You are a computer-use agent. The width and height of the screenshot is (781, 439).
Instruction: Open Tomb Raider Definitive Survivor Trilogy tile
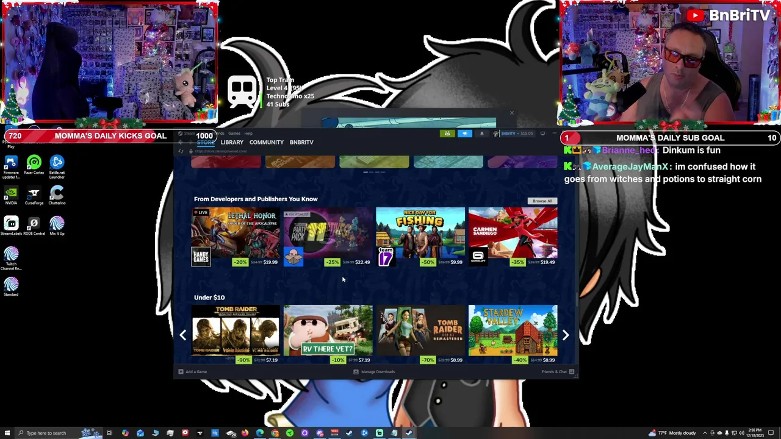(236, 334)
